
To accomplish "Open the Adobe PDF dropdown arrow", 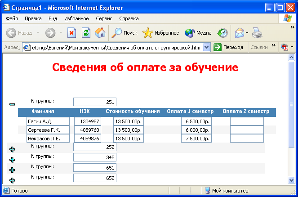I will [292, 47].
